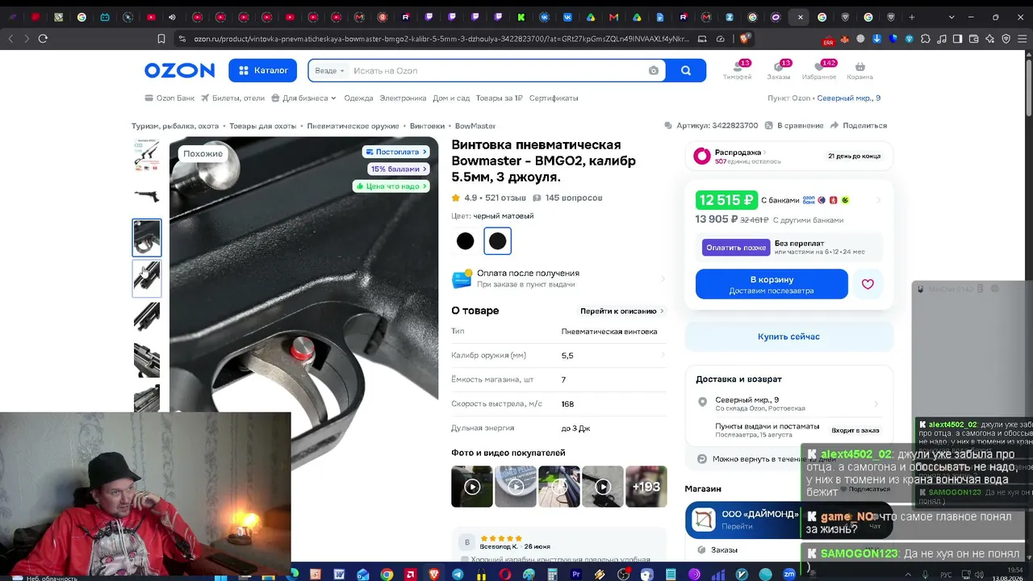Click the ozon.ru address bar URL
This screenshot has height=581, width=1033.
click(441, 38)
